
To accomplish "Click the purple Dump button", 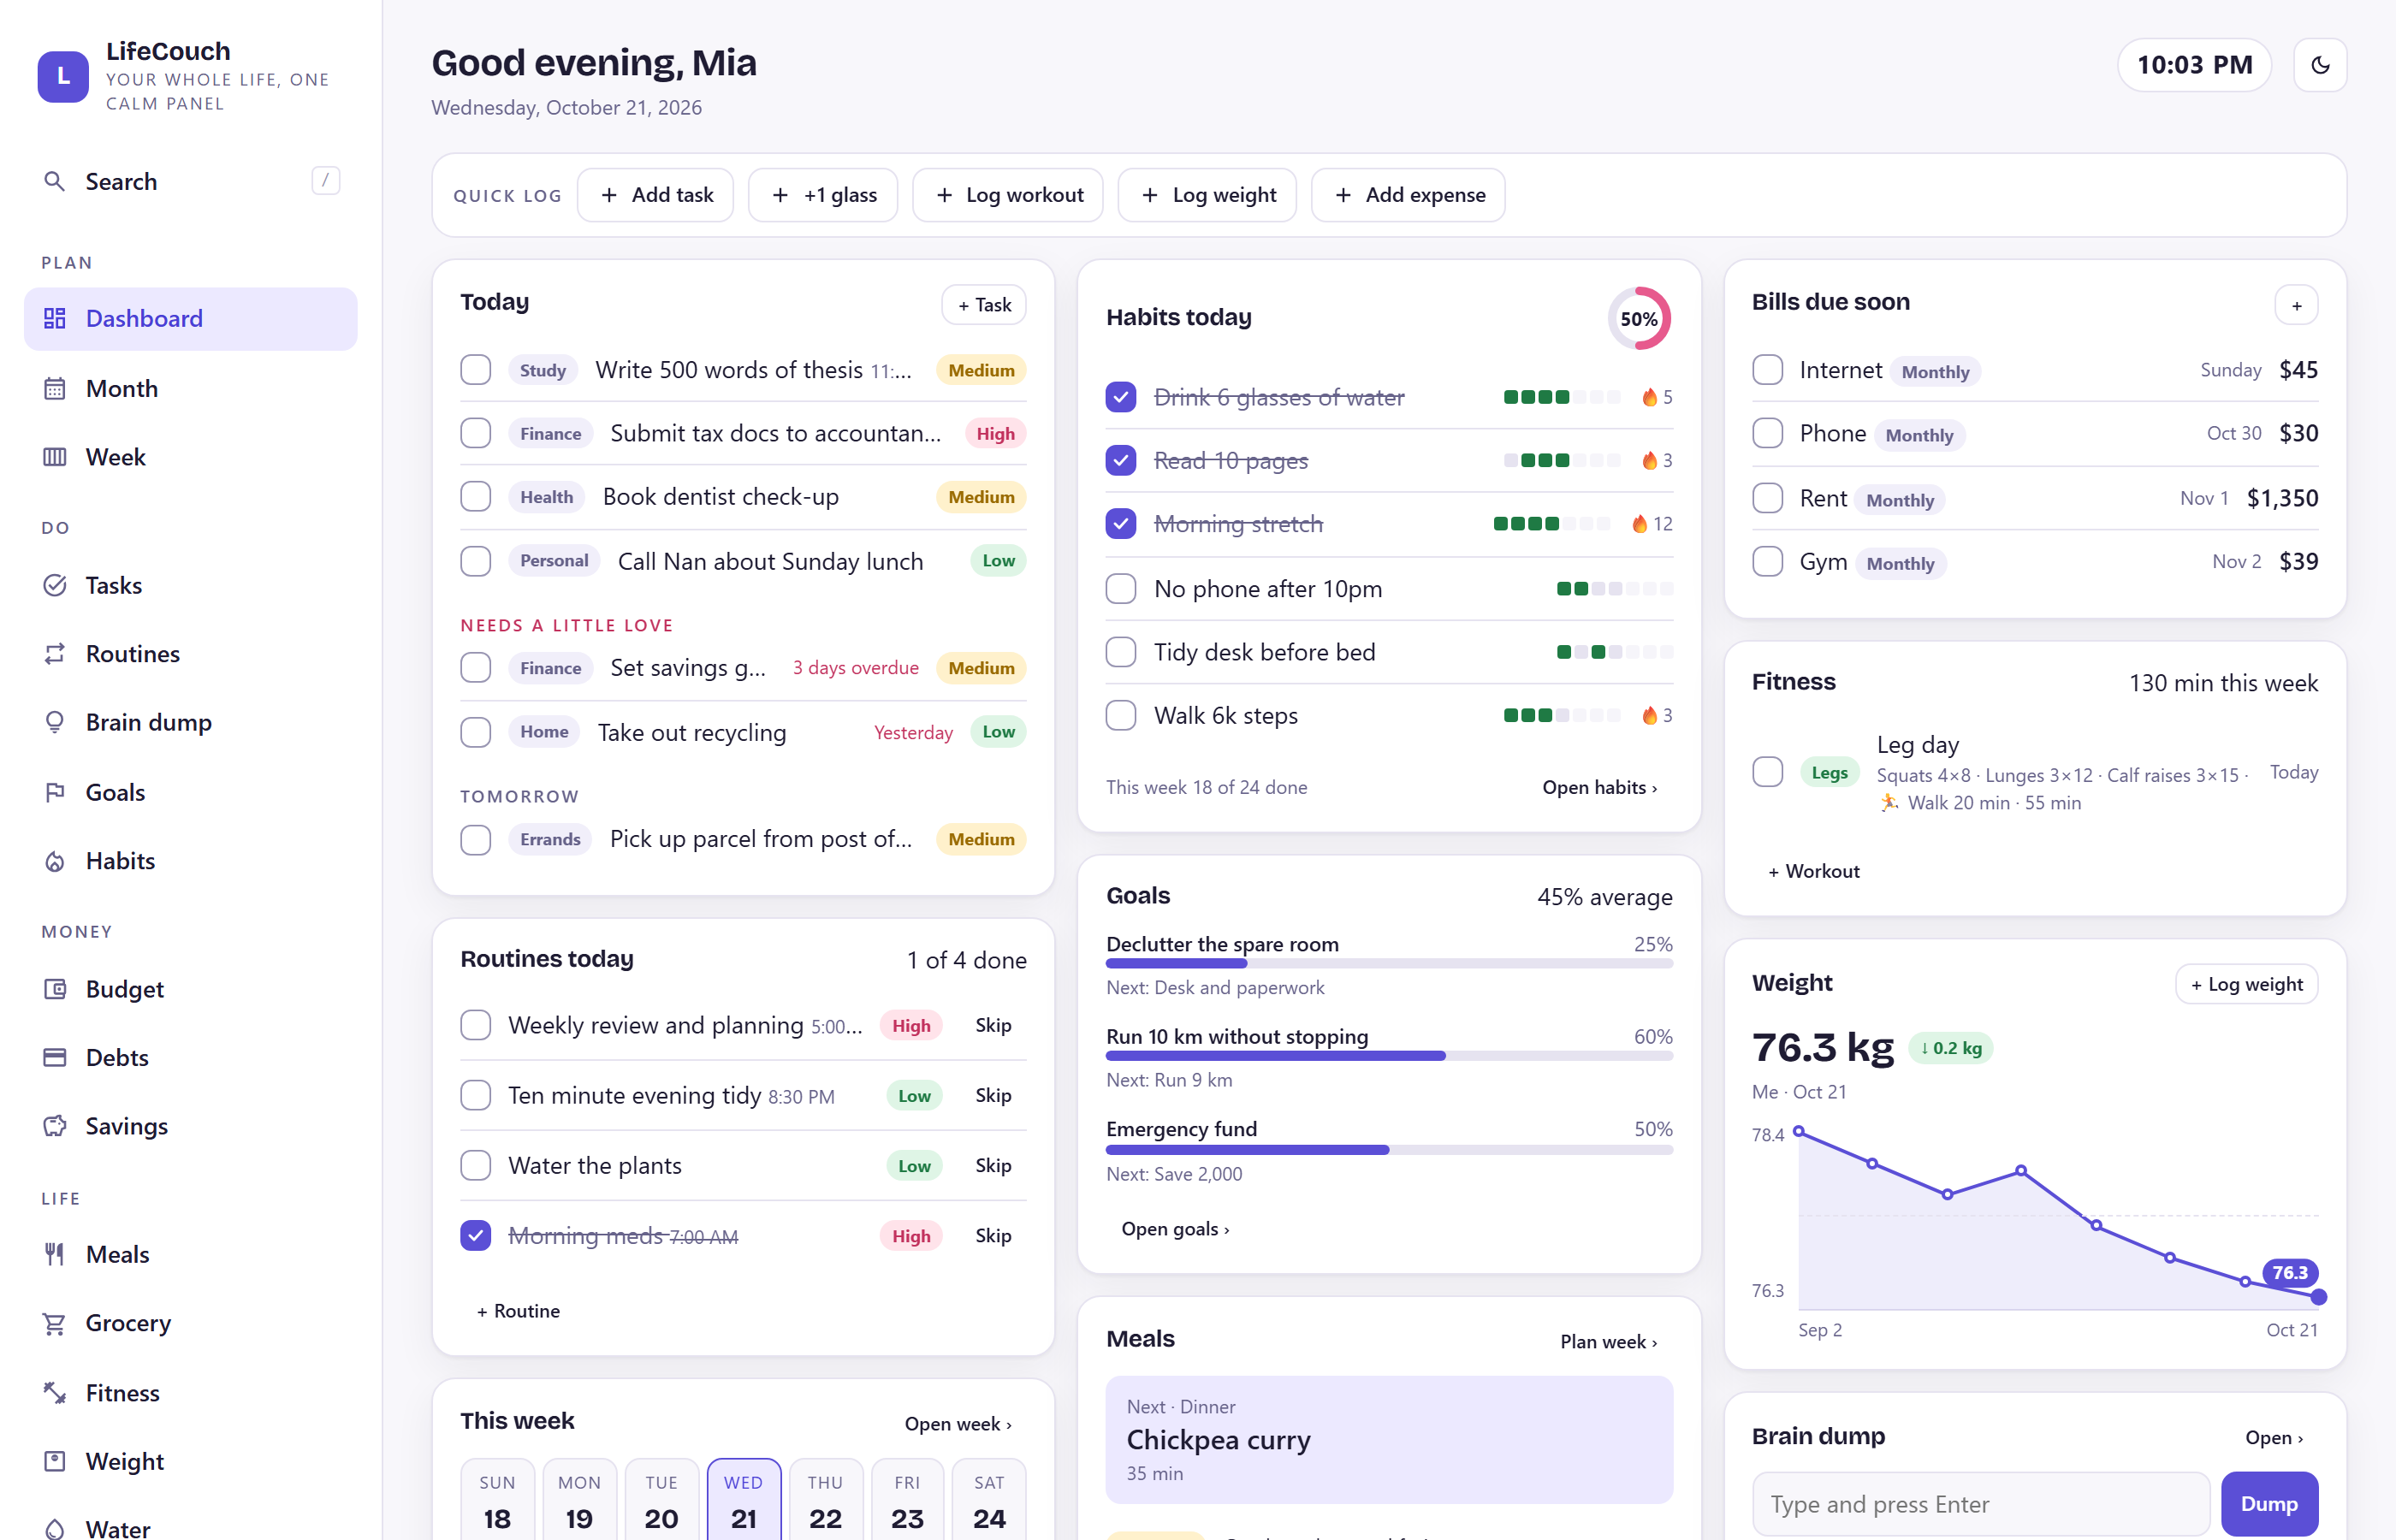I will pos(2269,1504).
